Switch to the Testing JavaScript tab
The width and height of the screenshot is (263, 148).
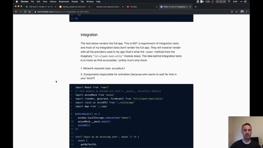[74, 7]
